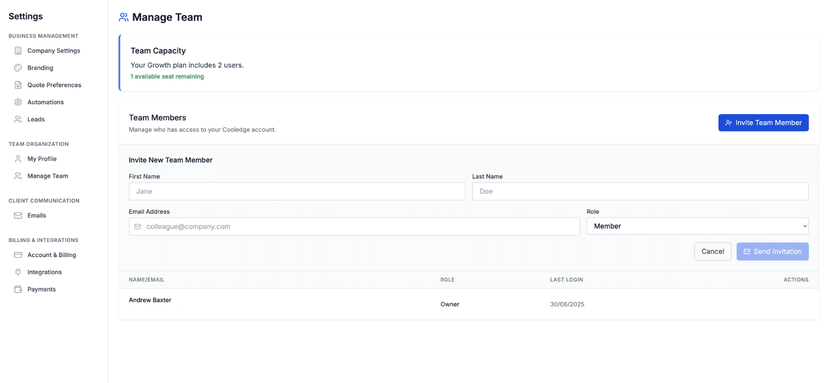Focus the First Name input field

[297, 191]
